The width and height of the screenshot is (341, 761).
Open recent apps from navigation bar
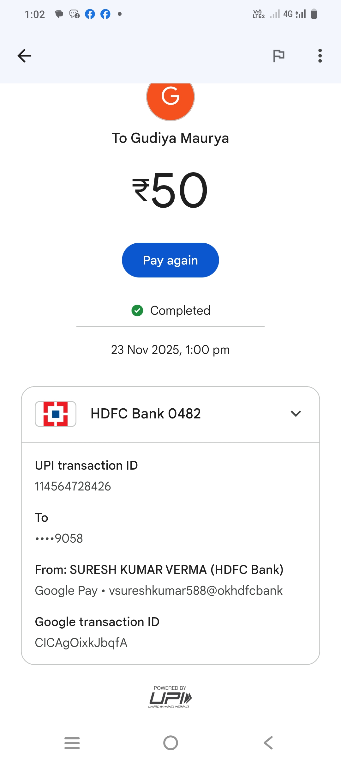72,743
